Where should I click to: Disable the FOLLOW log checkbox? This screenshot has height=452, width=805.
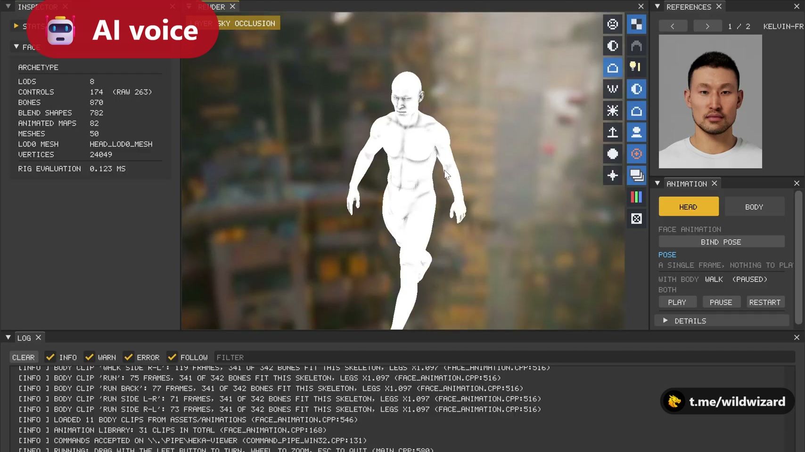tap(172, 357)
